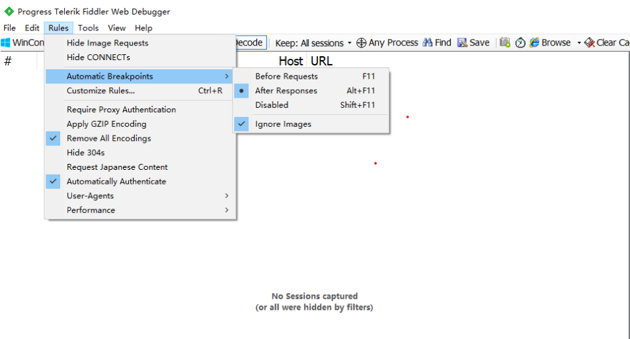
Task: Toggle Automatically Authenticate option
Action: pyautogui.click(x=140, y=181)
